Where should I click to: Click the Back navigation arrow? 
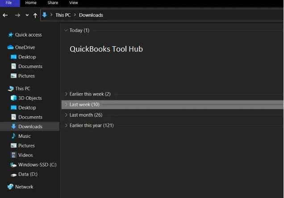[5, 15]
